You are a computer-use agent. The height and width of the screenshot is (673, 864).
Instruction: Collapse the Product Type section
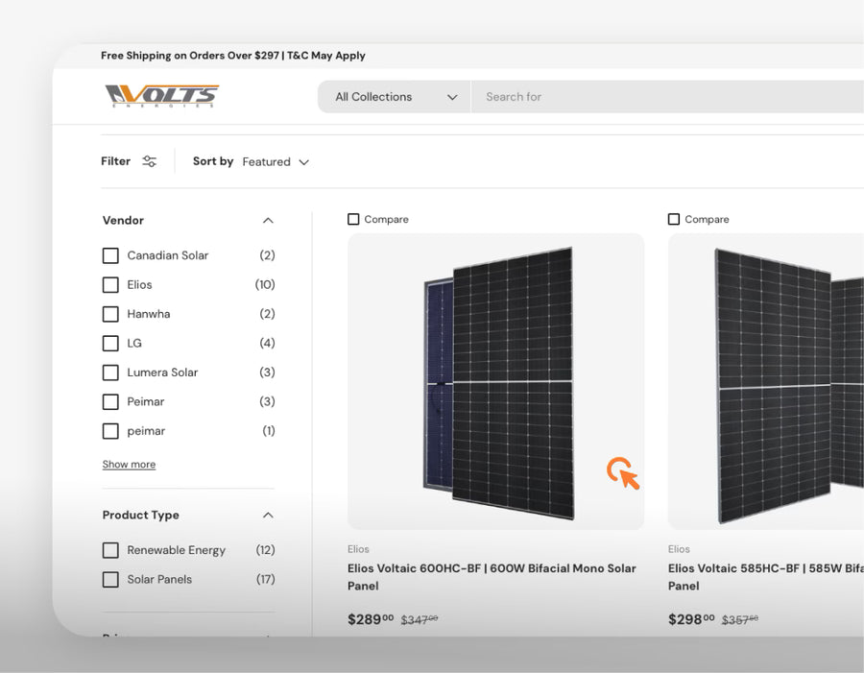pyautogui.click(x=268, y=516)
